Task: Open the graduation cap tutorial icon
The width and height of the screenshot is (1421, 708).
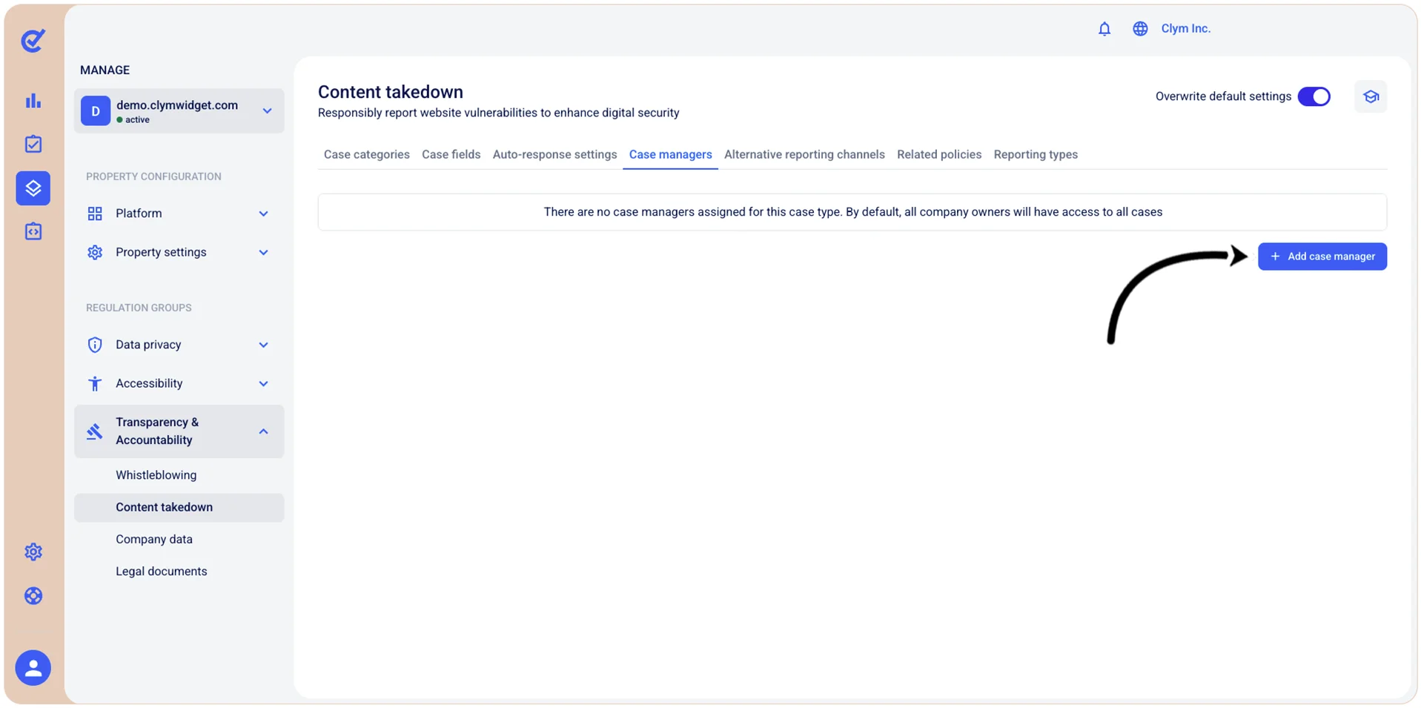Action: tap(1371, 96)
